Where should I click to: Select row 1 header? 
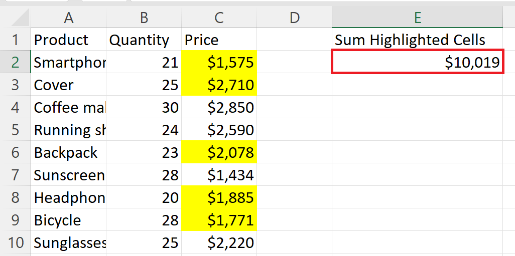[15, 40]
